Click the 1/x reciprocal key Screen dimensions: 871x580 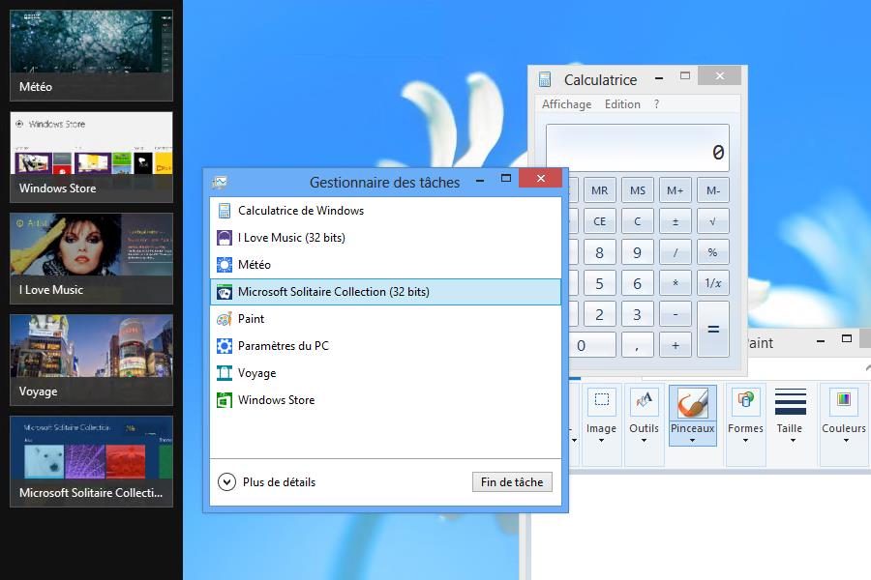tap(713, 283)
